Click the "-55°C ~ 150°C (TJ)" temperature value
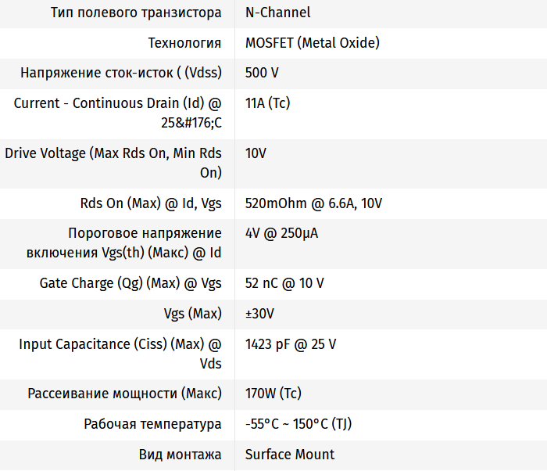The image size is (547, 471). click(300, 424)
